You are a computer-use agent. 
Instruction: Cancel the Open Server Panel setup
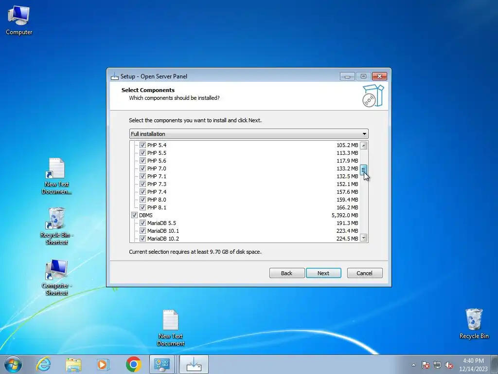[x=365, y=273]
